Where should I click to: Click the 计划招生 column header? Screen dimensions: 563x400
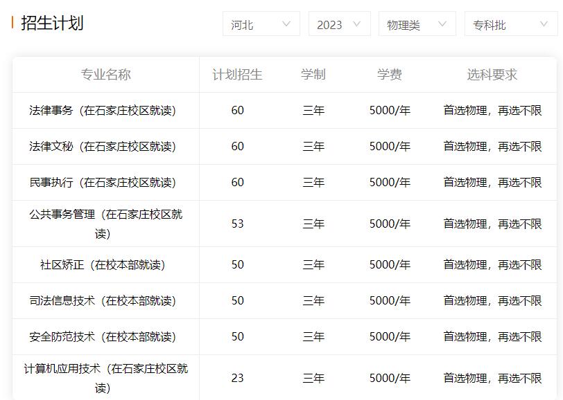click(236, 75)
